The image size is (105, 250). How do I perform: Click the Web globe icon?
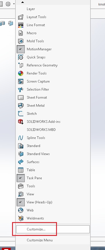[x=21, y=210]
